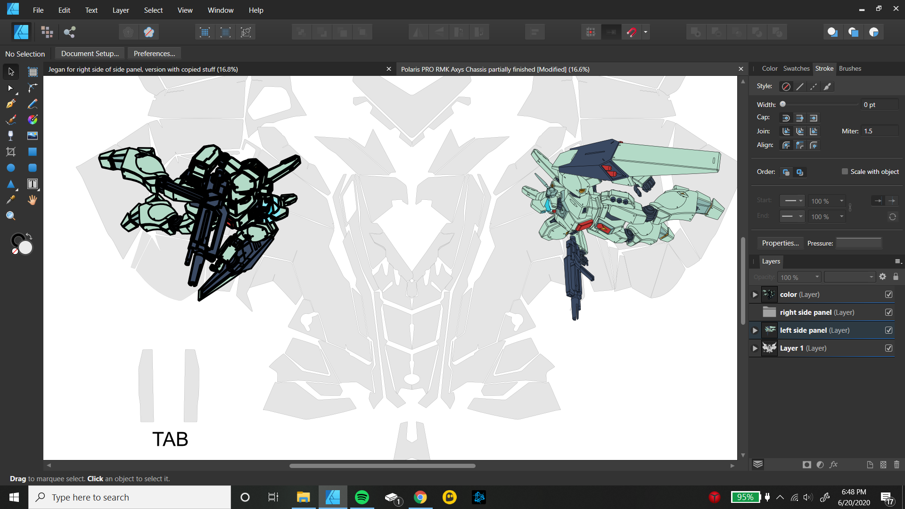The height and width of the screenshot is (509, 905).
Task: Select the Move tool
Action: pyautogui.click(x=11, y=72)
